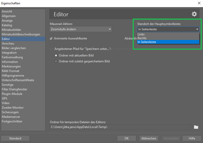
Task: Click the folder browse icon for temp directory
Action: tap(196, 127)
